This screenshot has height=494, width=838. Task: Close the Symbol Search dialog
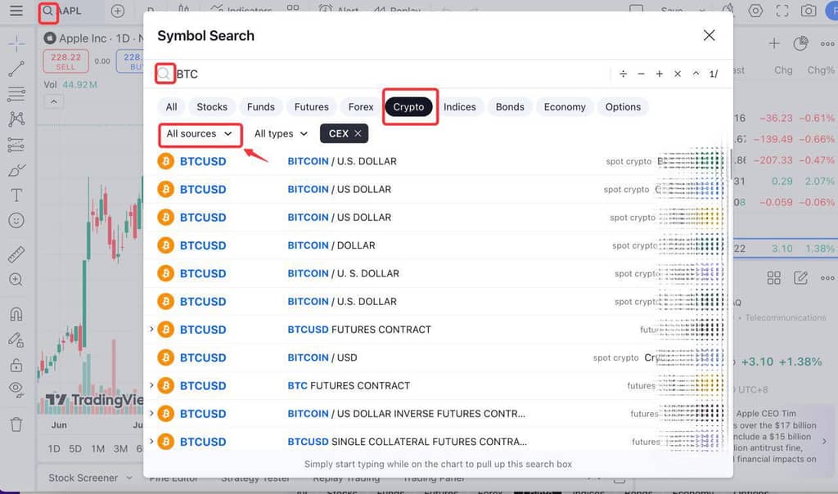709,35
